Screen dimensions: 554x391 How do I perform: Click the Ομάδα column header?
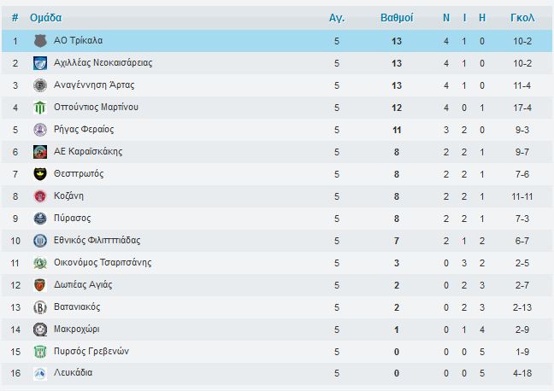pos(45,17)
